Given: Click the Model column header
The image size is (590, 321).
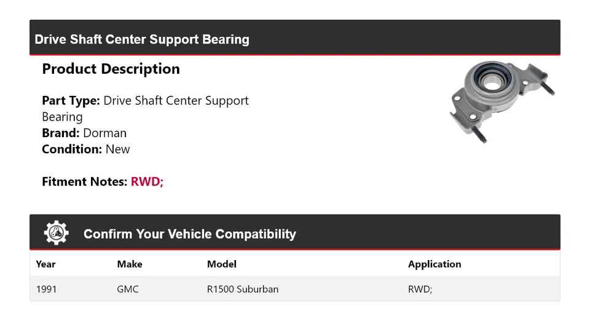Looking at the screenshot, I should point(222,264).
